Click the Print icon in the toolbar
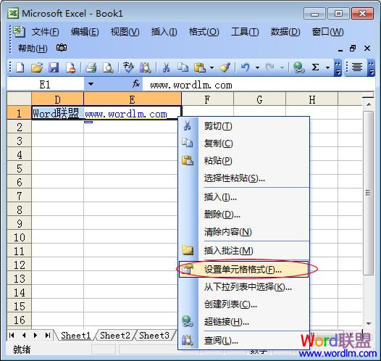Image resolution: width=381 pixels, height=361 pixels. (x=91, y=67)
